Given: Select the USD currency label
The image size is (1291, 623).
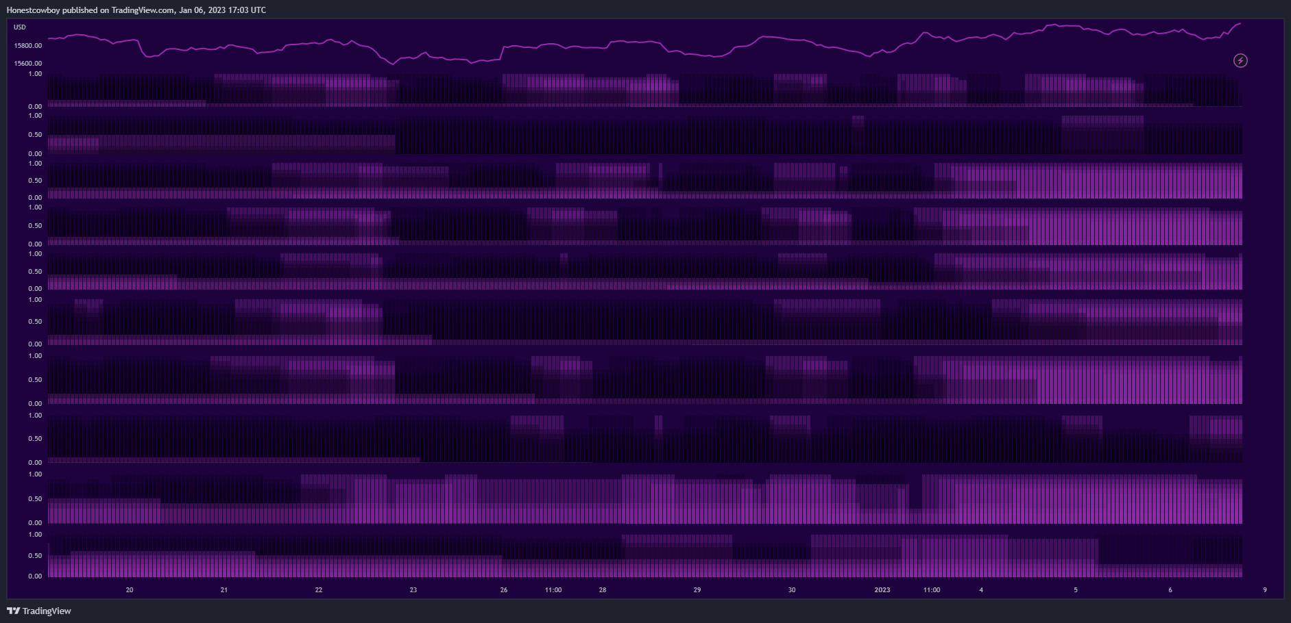Looking at the screenshot, I should [x=20, y=27].
